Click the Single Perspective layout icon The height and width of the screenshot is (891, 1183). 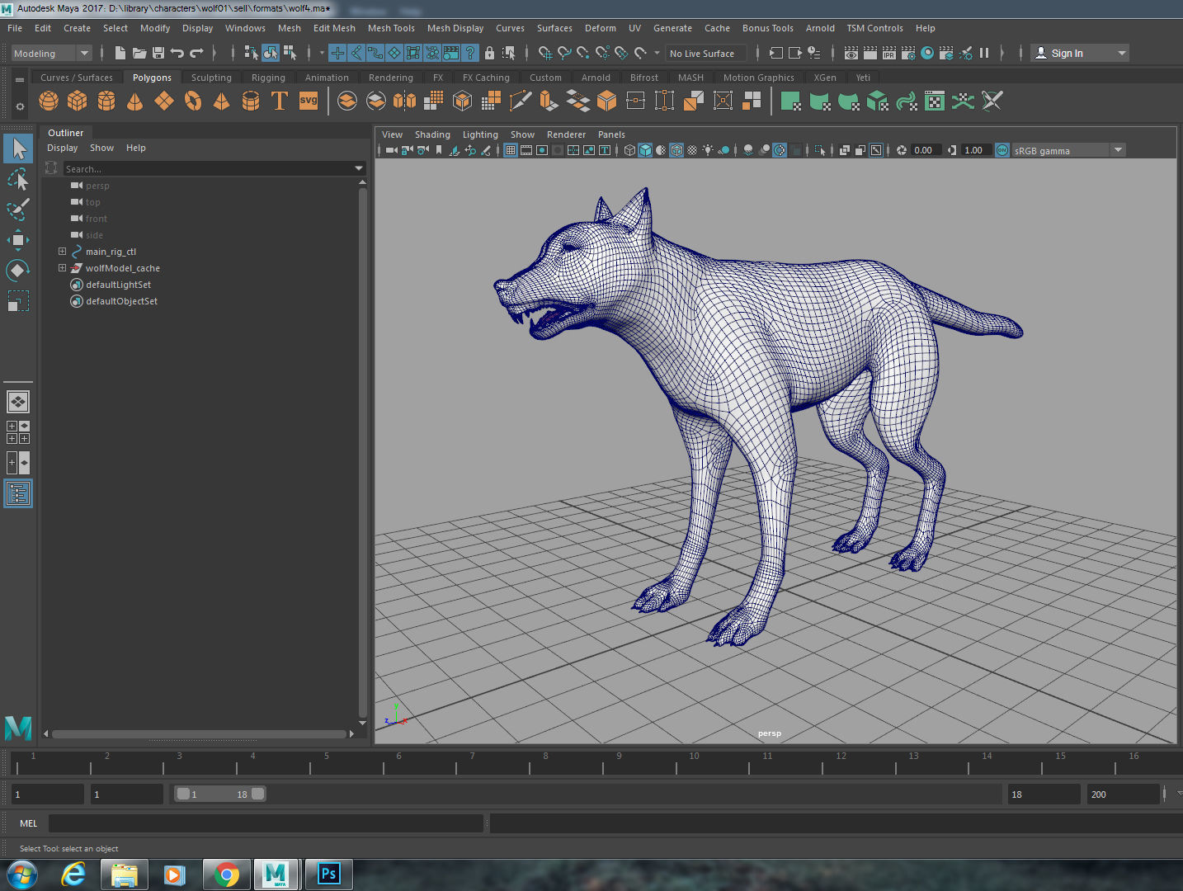click(18, 402)
